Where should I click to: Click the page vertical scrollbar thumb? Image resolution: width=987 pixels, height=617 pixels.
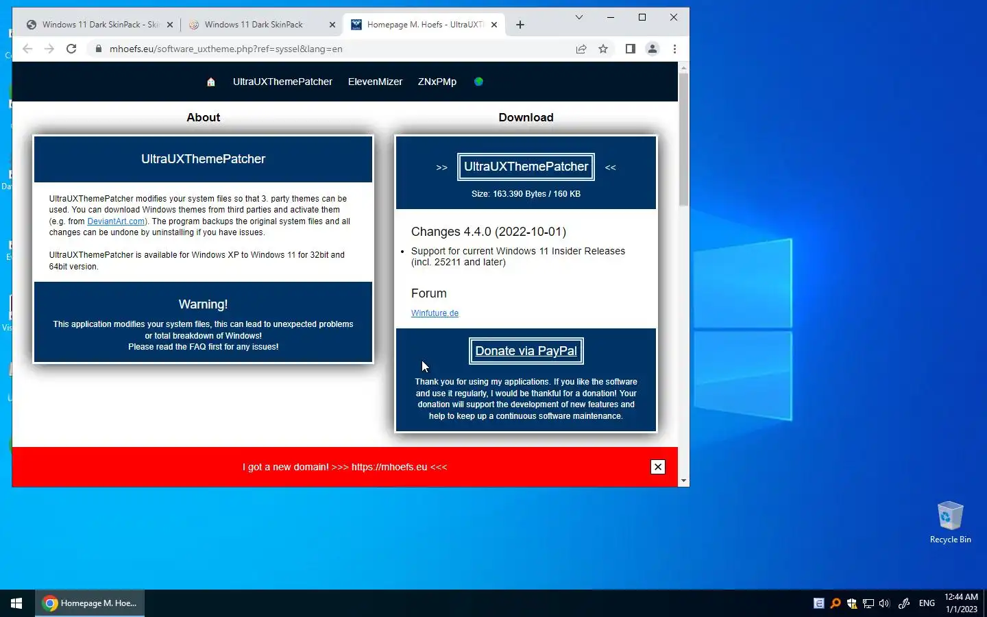click(x=683, y=138)
